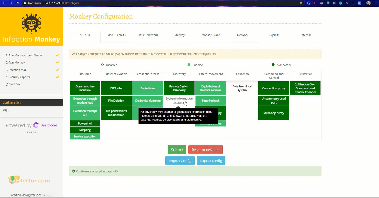Click the green Submit button
This screenshot has height=198, width=379.
point(177,150)
